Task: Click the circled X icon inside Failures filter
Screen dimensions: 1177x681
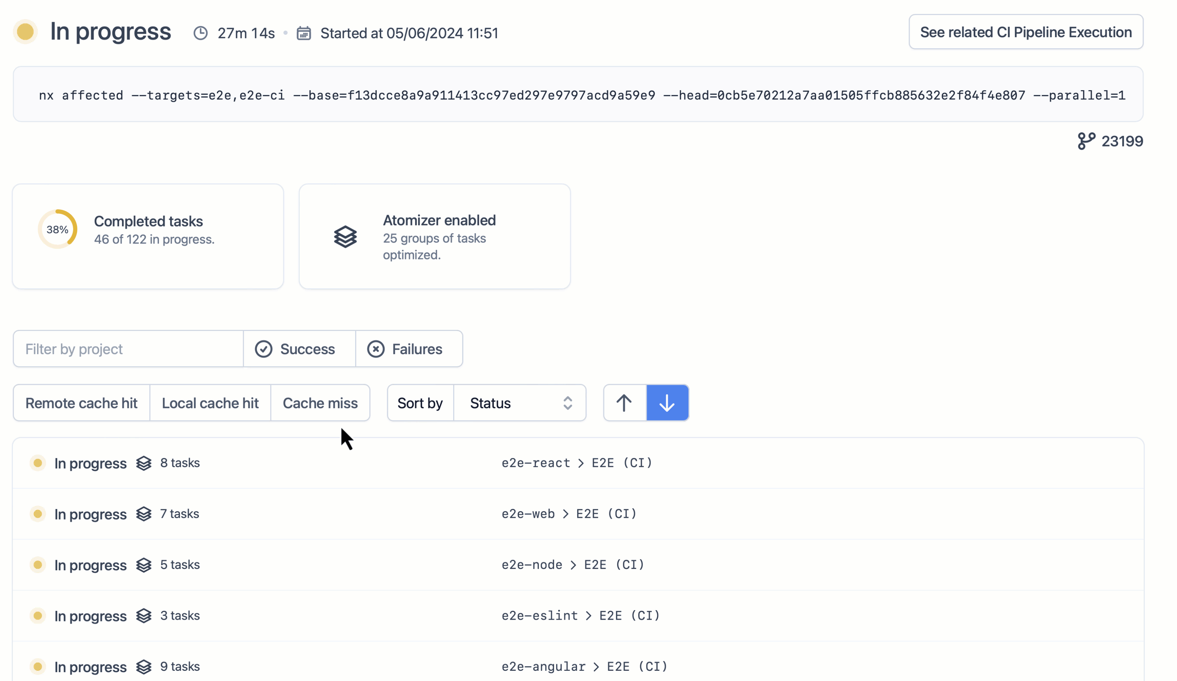Action: (x=376, y=348)
